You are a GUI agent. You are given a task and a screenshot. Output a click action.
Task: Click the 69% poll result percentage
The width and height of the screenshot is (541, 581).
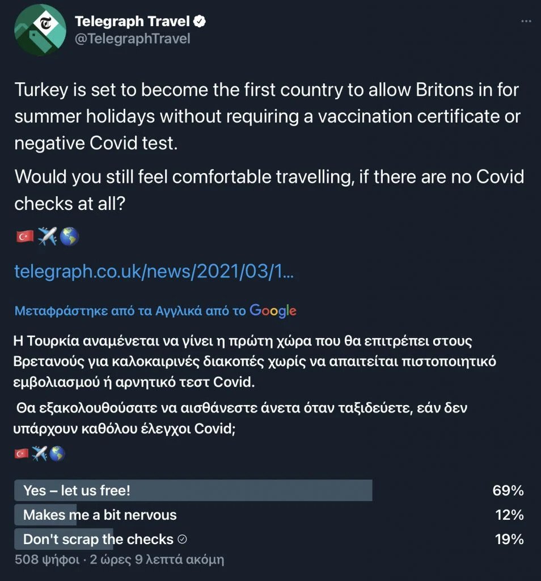(x=508, y=491)
